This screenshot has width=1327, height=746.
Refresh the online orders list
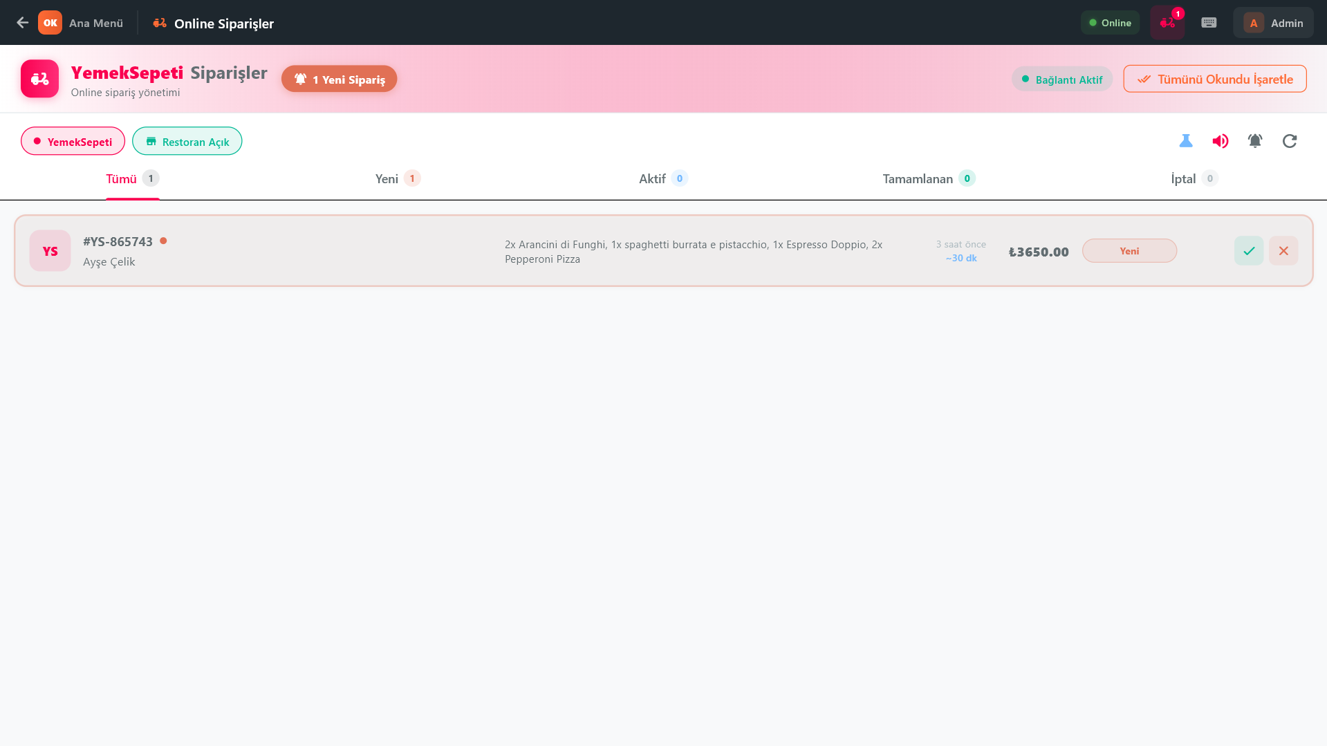click(1290, 140)
